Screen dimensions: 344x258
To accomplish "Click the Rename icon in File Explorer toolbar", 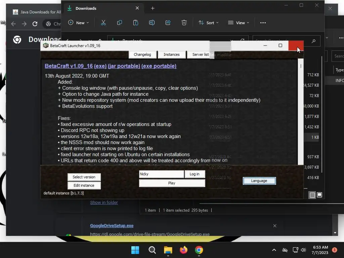I will tap(152, 23).
